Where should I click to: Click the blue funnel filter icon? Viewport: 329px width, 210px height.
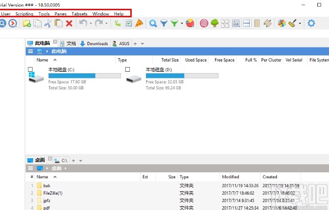(164, 23)
